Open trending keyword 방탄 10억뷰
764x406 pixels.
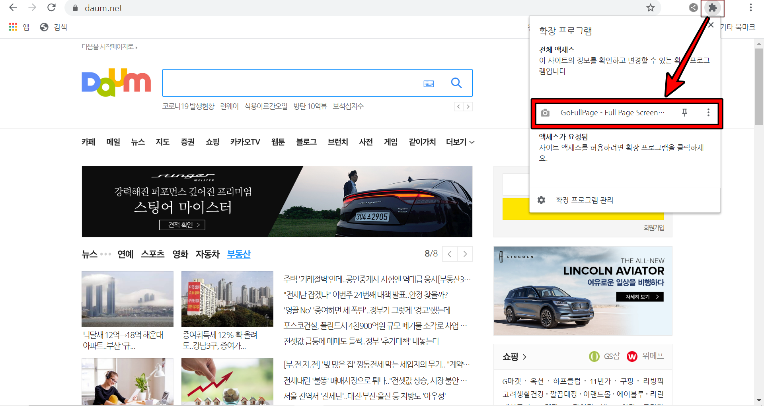click(310, 106)
